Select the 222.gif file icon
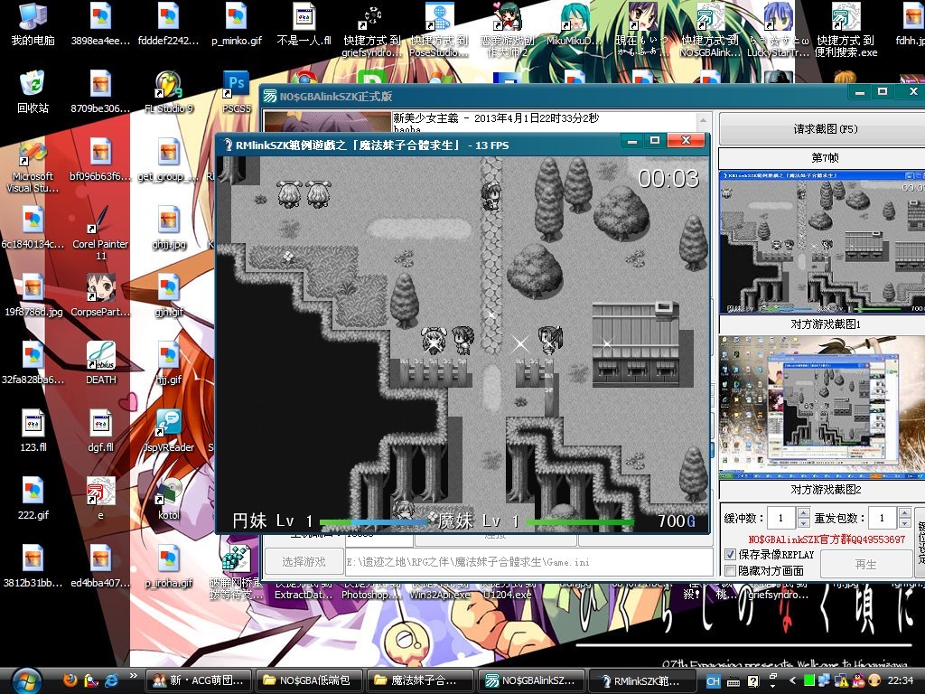 (33, 499)
